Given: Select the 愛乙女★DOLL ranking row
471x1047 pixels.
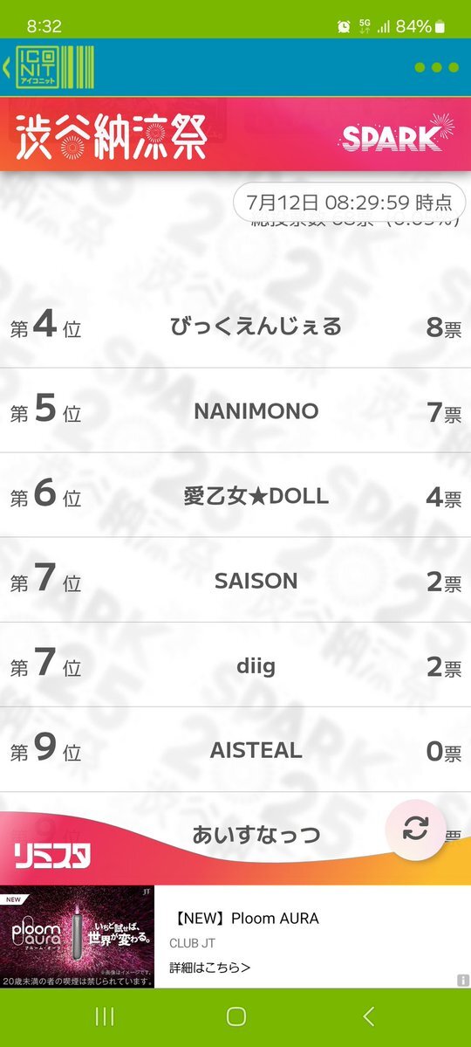Looking at the screenshot, I should pos(235,495).
